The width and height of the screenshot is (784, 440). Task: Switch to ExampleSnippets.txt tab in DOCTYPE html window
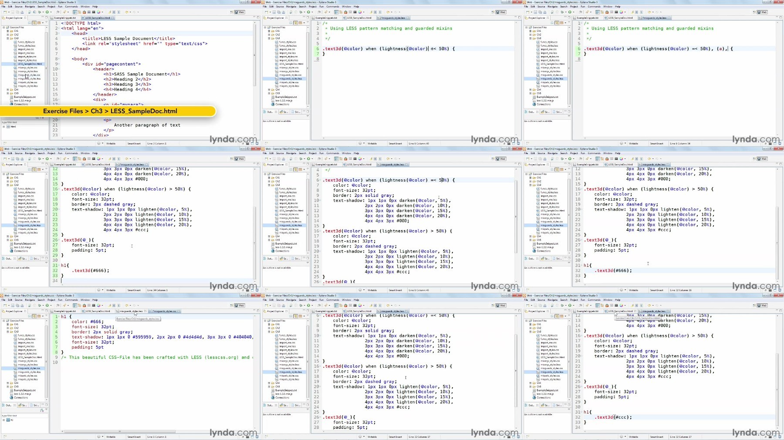tap(64, 18)
